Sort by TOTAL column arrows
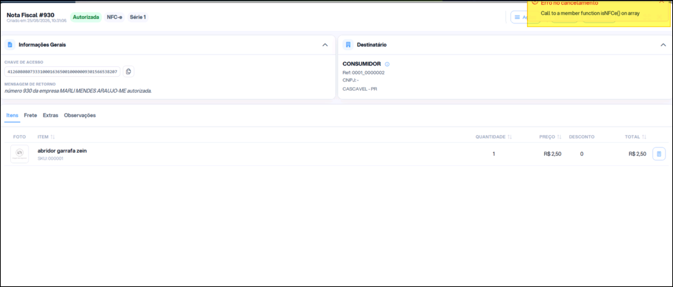 pyautogui.click(x=644, y=137)
